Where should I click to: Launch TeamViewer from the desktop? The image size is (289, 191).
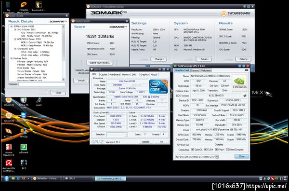coord(24,117)
